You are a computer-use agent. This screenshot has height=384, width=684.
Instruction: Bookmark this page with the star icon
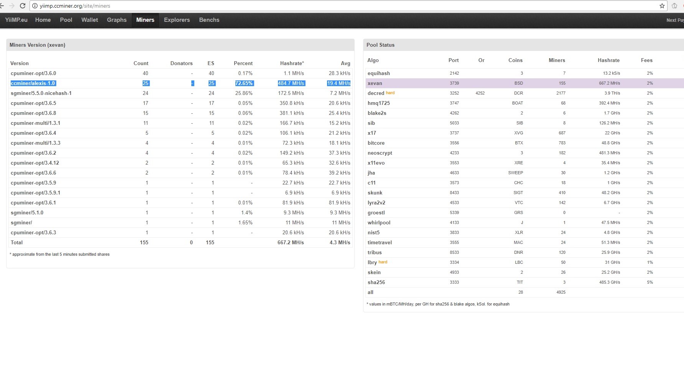click(662, 6)
